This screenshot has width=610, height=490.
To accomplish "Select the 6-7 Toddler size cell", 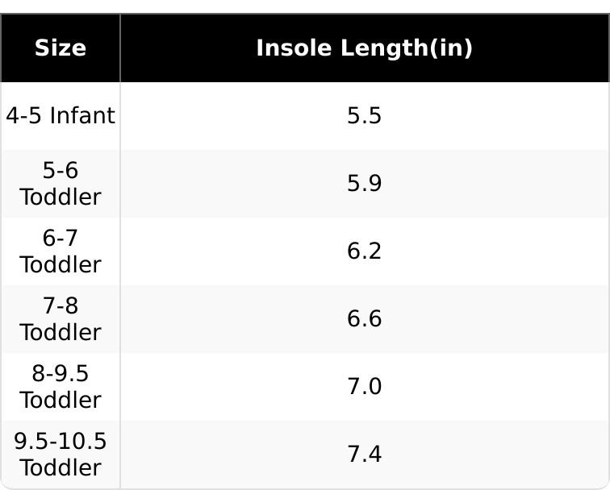I will click(x=61, y=251).
